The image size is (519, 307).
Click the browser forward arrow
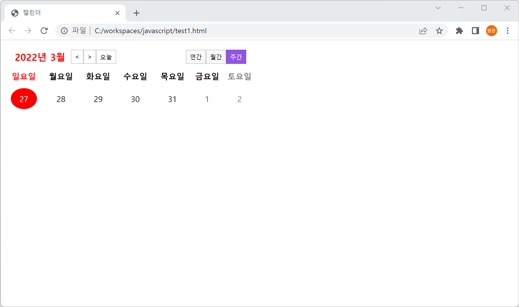[28, 31]
